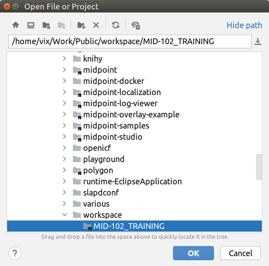Expand the midpoint-docker folder

click(x=64, y=81)
